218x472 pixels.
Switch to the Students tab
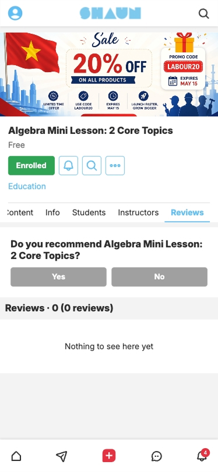pyautogui.click(x=89, y=212)
